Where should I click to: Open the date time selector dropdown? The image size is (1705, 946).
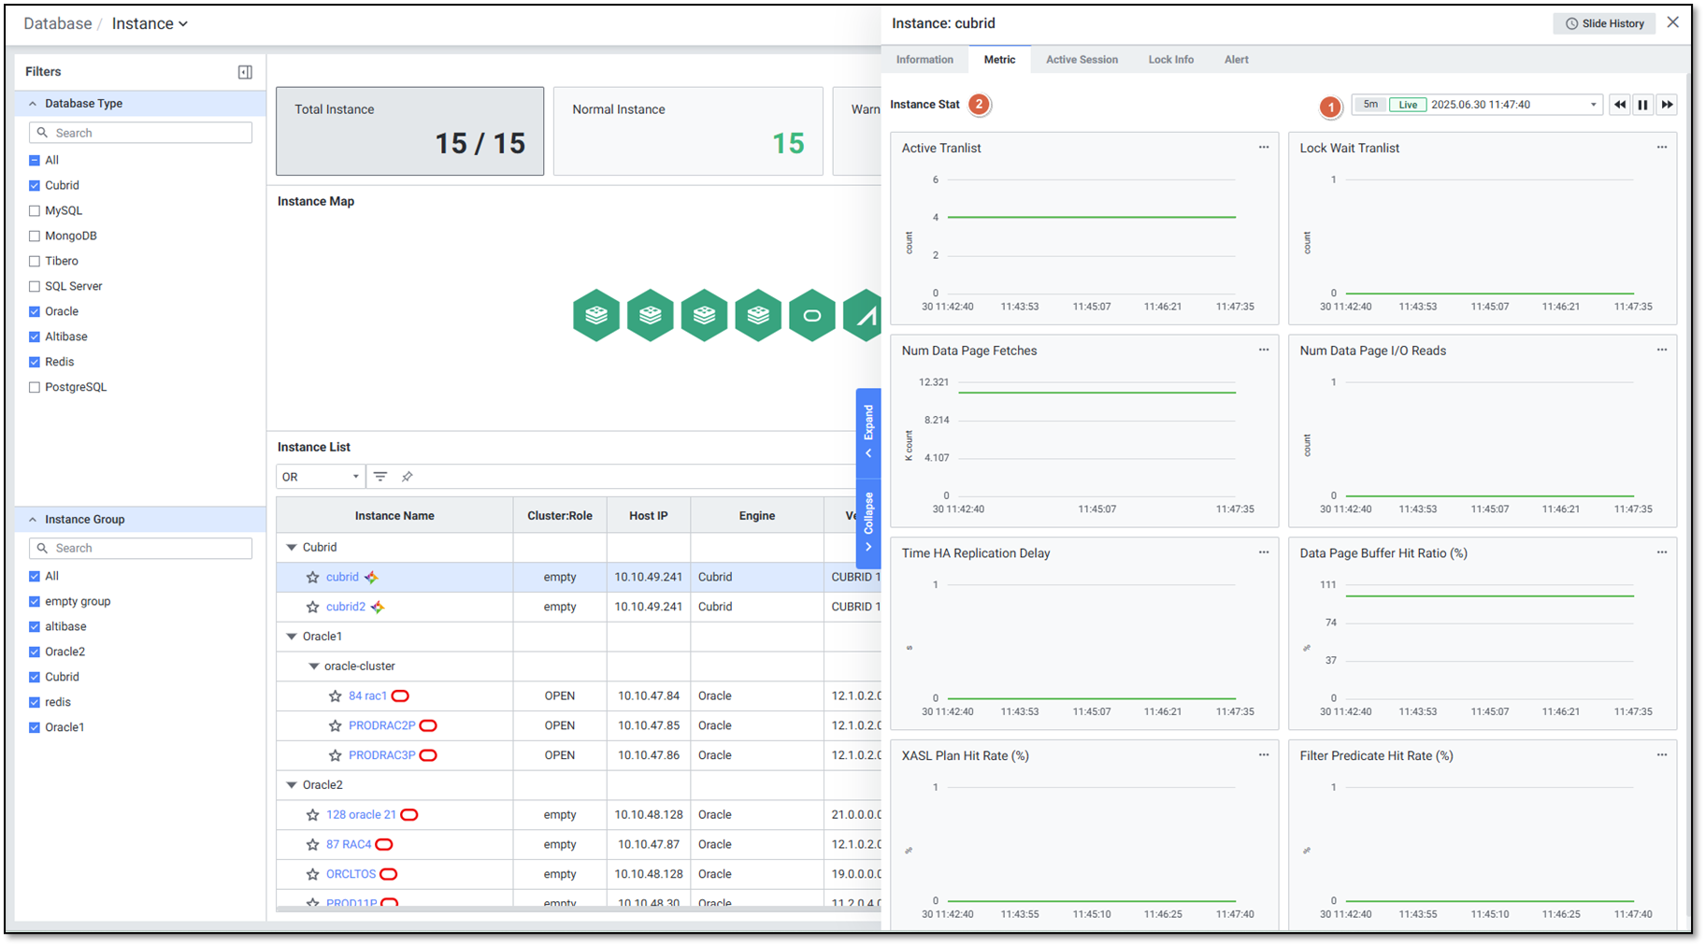pos(1593,105)
